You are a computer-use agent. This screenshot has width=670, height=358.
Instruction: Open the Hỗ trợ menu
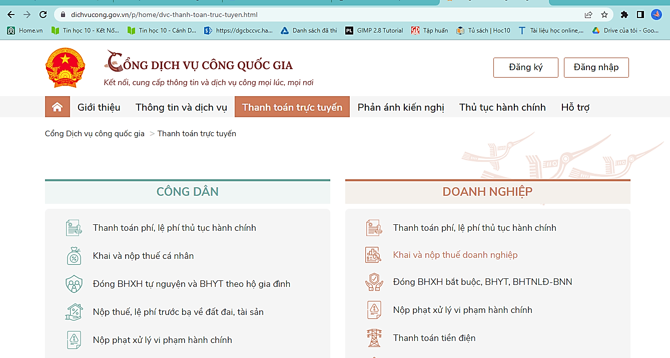(x=575, y=107)
